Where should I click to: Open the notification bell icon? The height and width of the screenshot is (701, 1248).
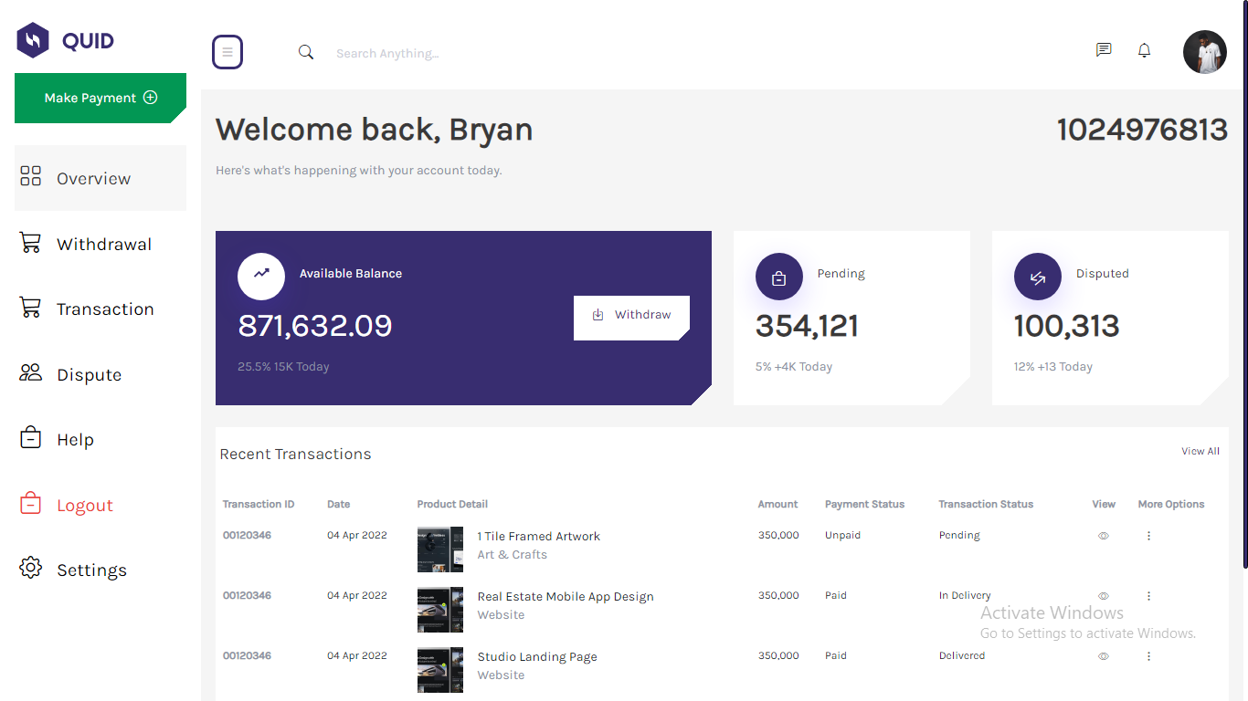[x=1144, y=51]
